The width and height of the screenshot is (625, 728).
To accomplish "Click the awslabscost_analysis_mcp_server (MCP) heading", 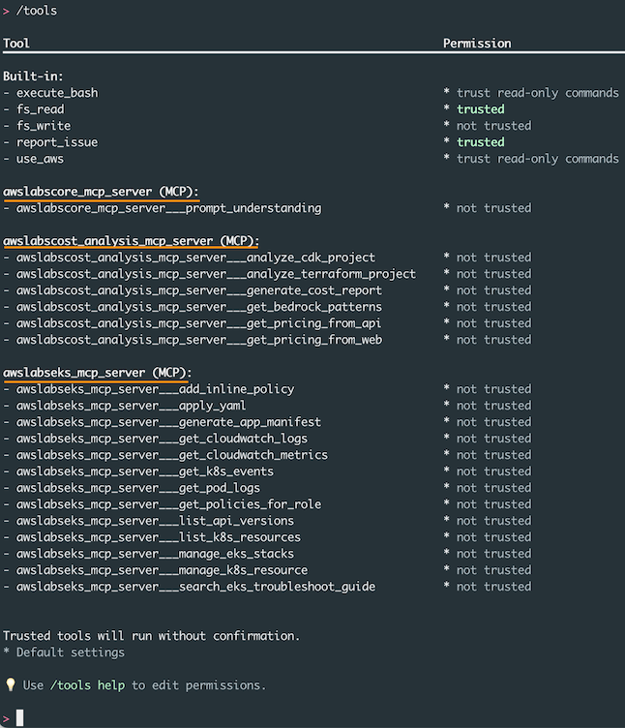I will tap(131, 241).
